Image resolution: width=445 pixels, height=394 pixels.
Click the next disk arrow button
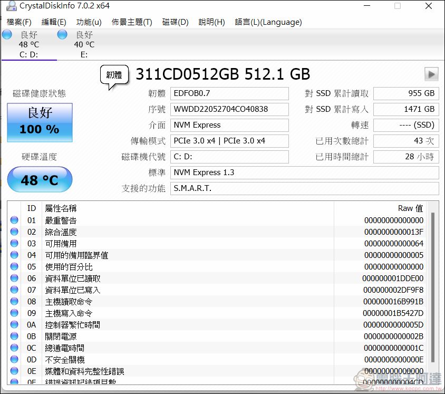431,74
